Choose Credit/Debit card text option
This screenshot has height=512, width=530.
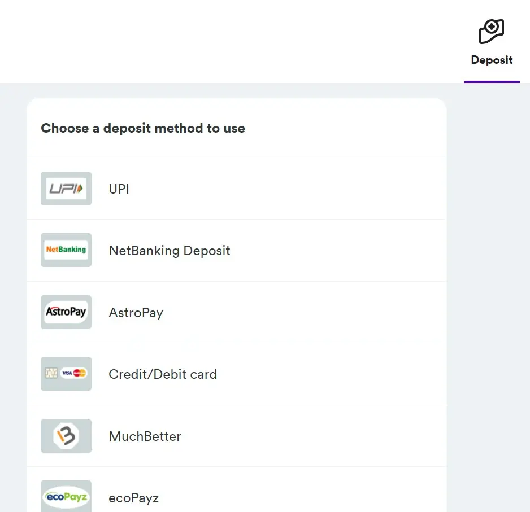click(163, 374)
